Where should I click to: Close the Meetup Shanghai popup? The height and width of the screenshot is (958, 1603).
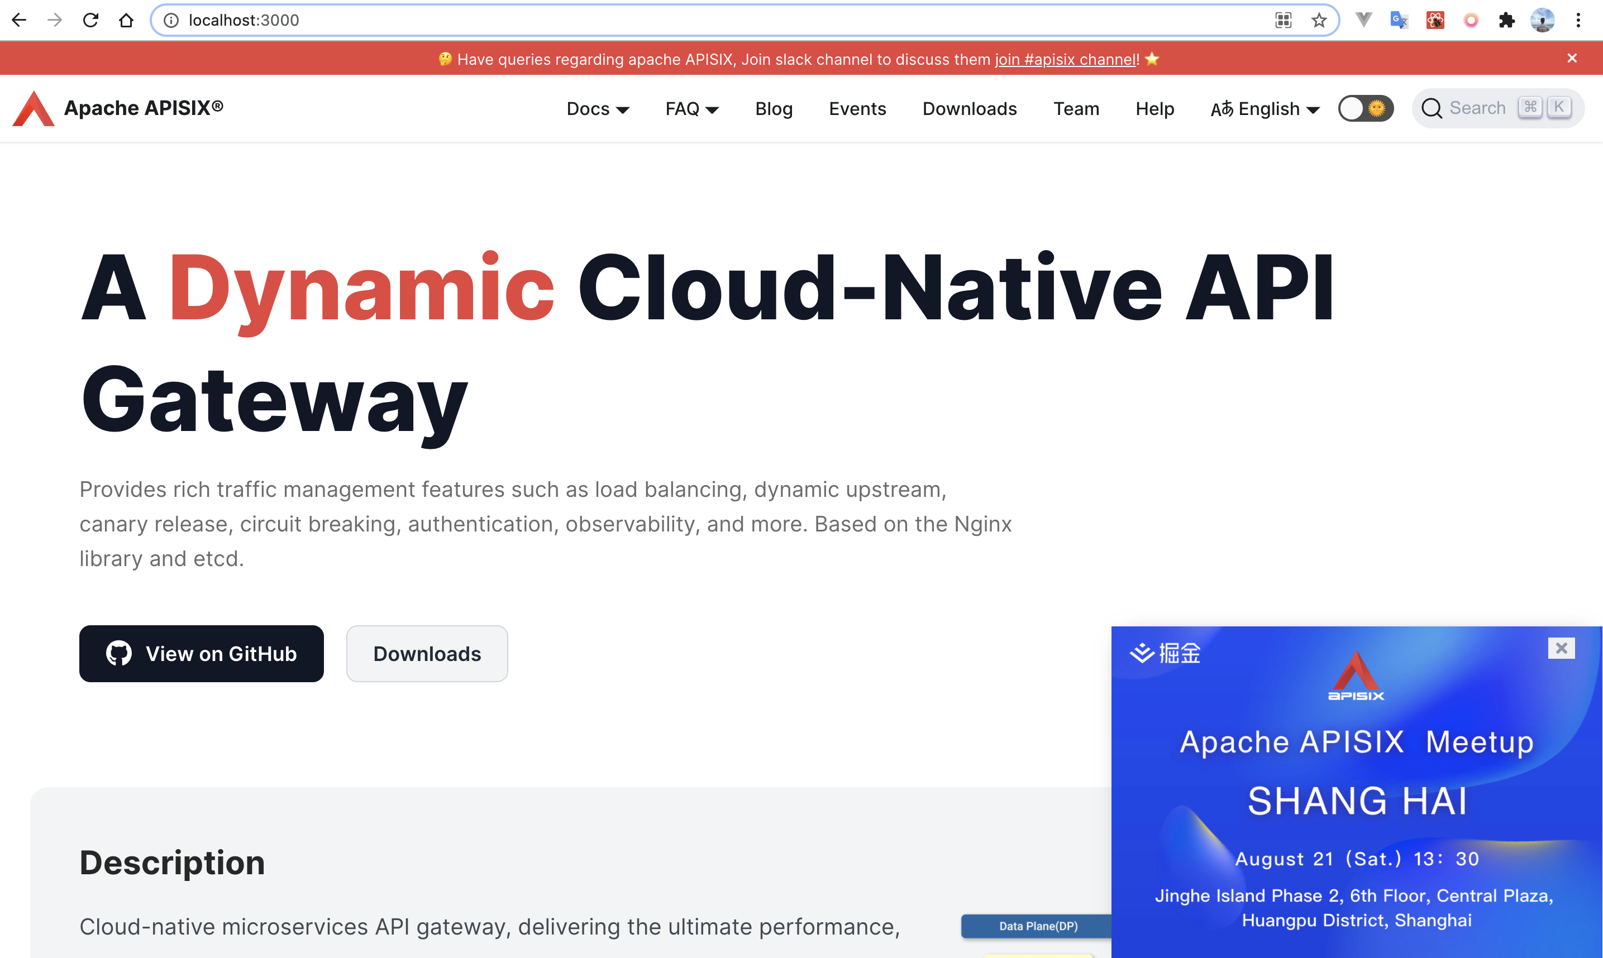pos(1561,648)
